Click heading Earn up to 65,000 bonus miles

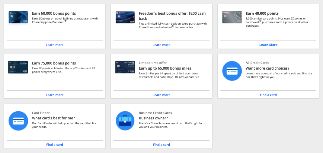pos(165,68)
